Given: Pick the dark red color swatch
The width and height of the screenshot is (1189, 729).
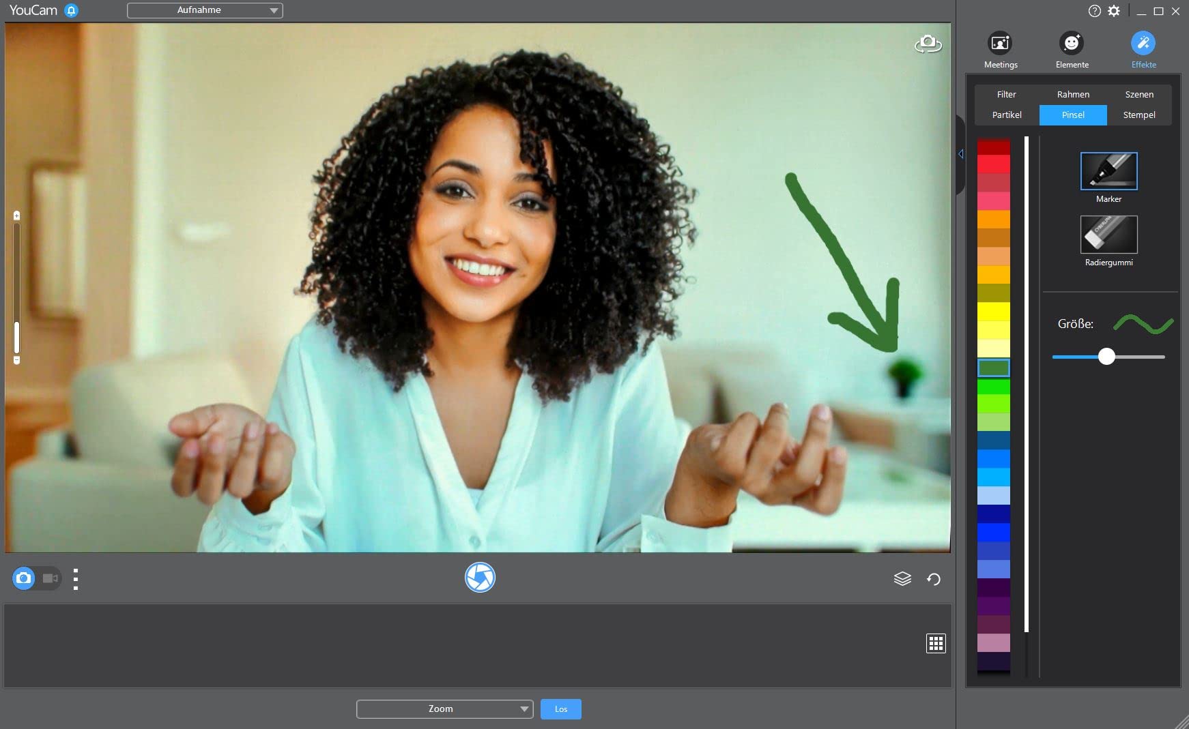Looking at the screenshot, I should pos(993,146).
